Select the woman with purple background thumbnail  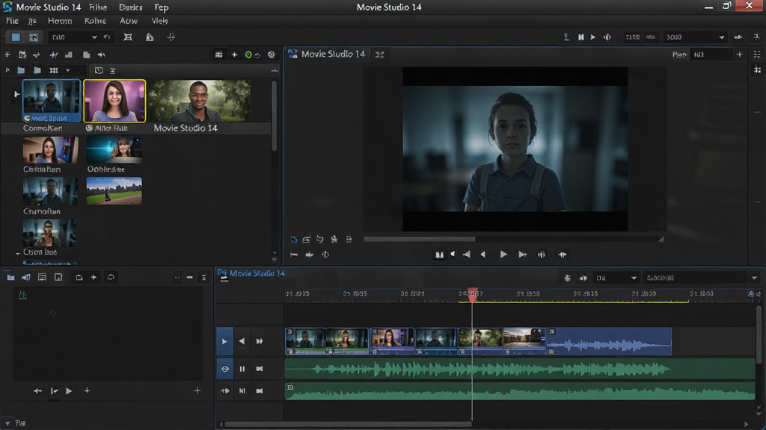(x=114, y=101)
